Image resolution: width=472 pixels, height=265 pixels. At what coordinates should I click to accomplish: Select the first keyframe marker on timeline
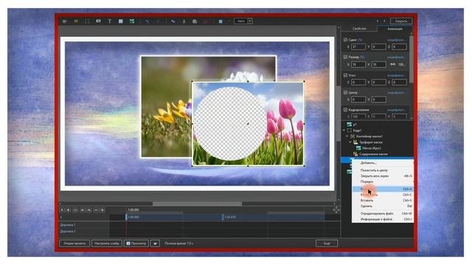click(x=126, y=217)
